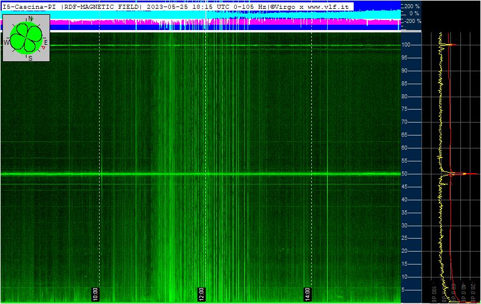The width and height of the screenshot is (481, 304).
Task: Click the -200 % amplitude scale label
Action: click(x=413, y=21)
